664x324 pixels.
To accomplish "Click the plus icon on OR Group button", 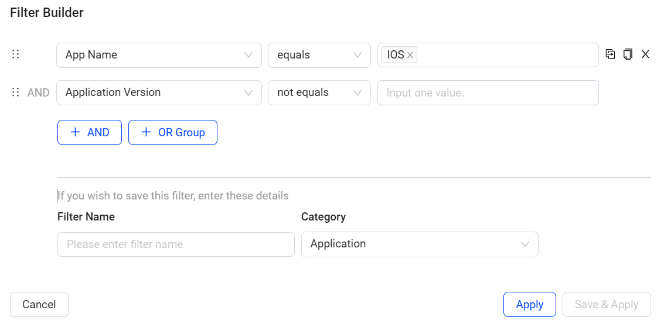I will 146,132.
